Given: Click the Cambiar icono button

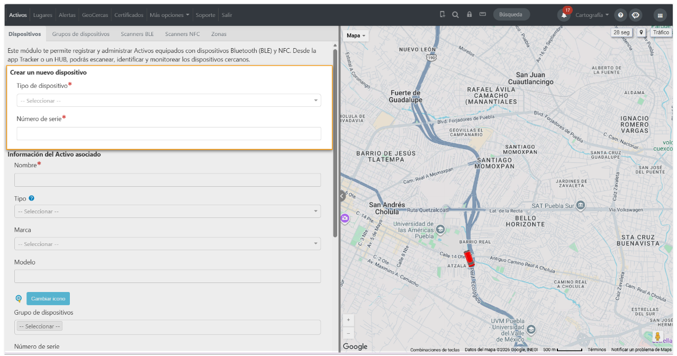Looking at the screenshot, I should coord(48,298).
